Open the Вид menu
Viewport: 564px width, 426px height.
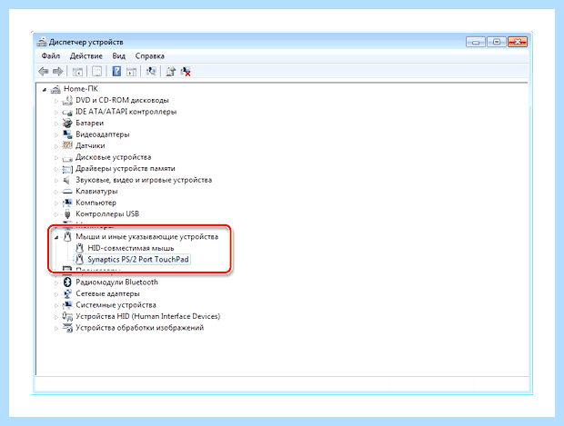pyautogui.click(x=118, y=56)
